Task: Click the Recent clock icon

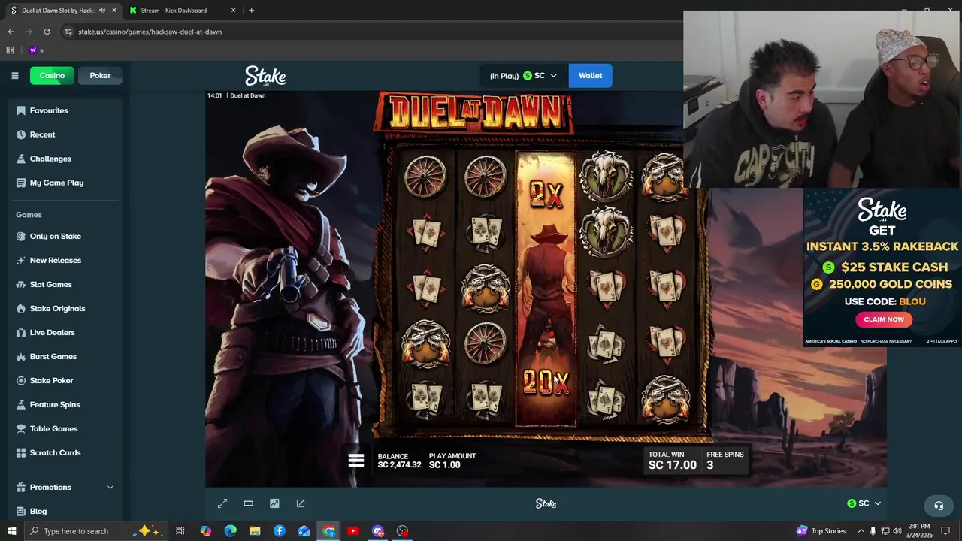Action: tap(21, 134)
